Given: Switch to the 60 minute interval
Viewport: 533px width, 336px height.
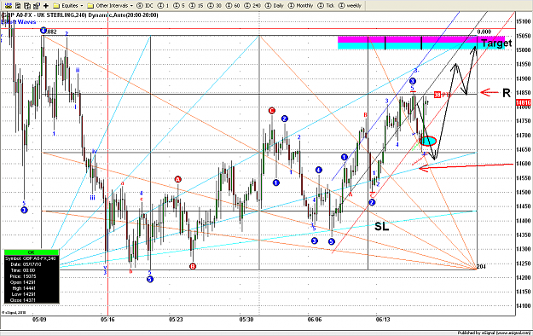Looking at the screenshot, I should (233, 5).
